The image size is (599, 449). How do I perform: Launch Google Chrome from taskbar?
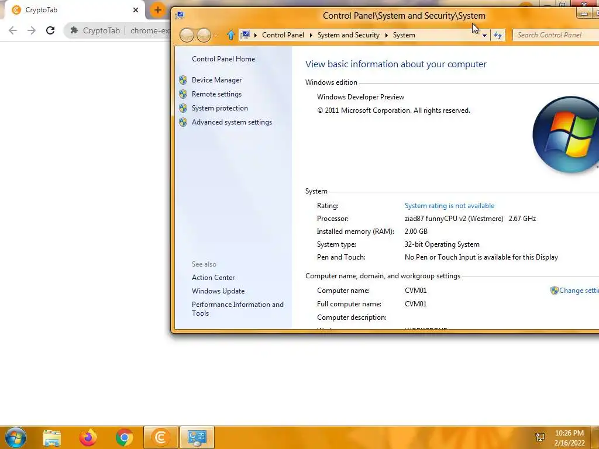point(124,437)
